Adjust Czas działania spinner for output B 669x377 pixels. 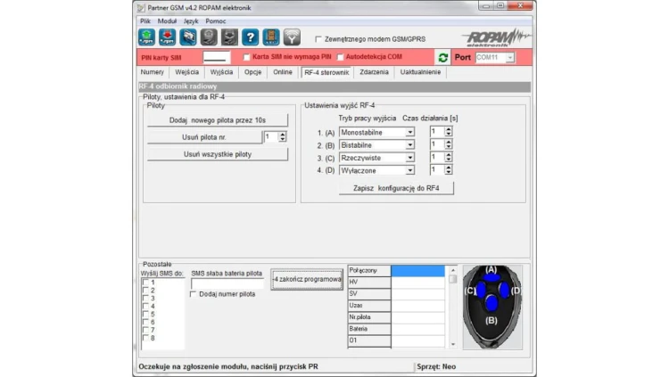coord(448,144)
